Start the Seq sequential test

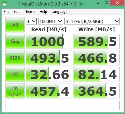[x=15, y=41]
